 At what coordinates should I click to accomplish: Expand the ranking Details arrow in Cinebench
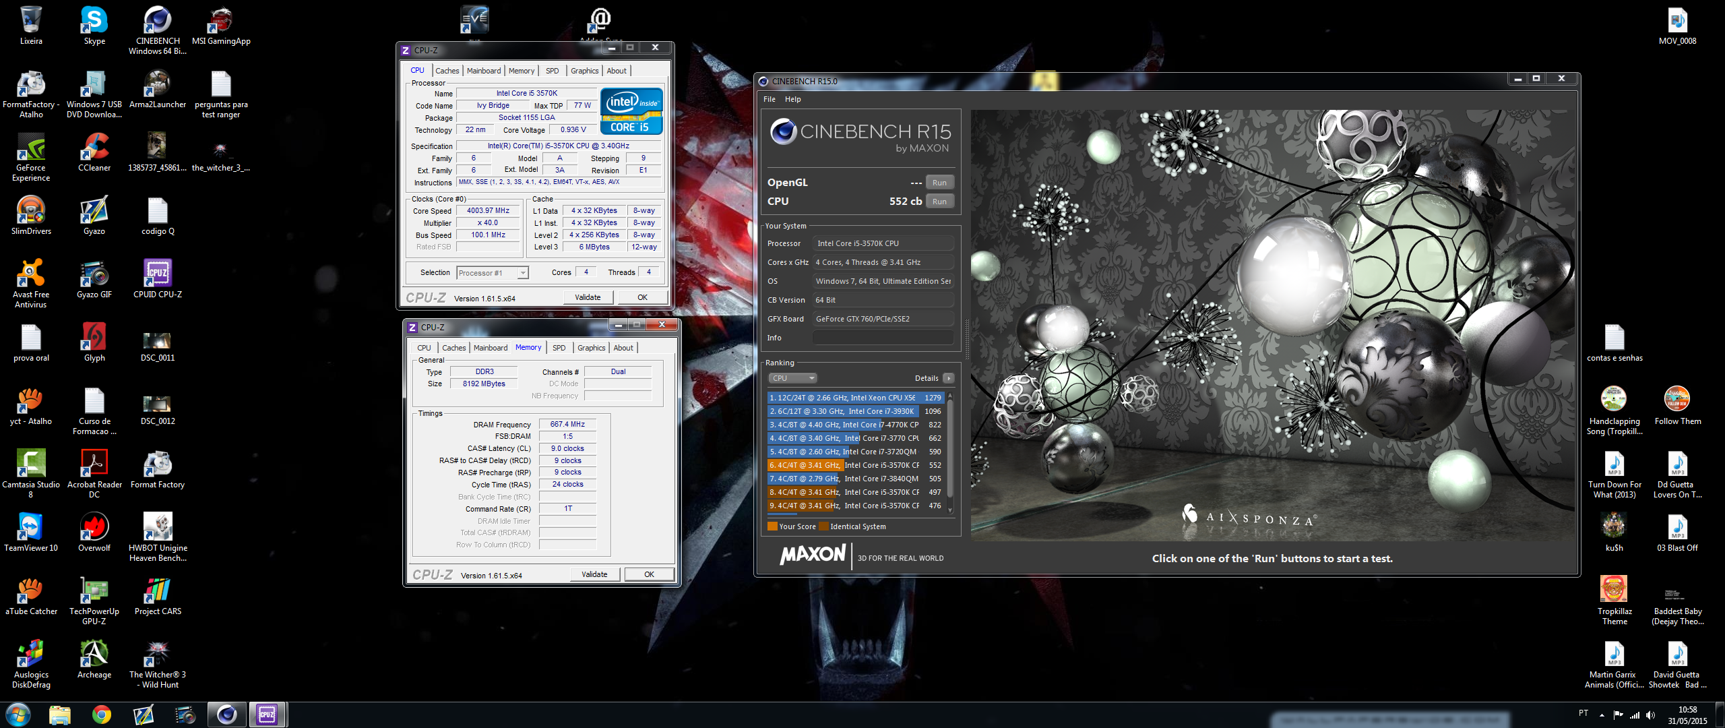click(948, 378)
